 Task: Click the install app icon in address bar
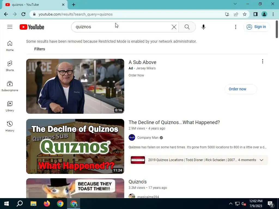point(227,14)
